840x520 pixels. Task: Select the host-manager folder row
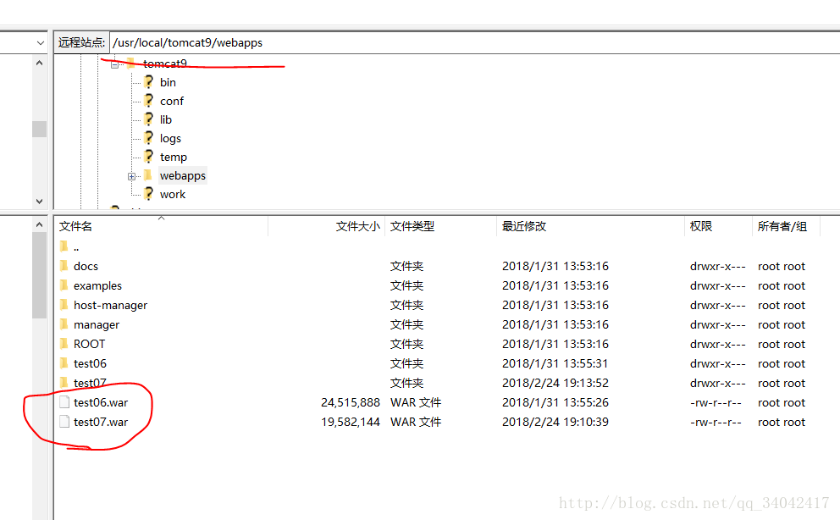click(437, 305)
